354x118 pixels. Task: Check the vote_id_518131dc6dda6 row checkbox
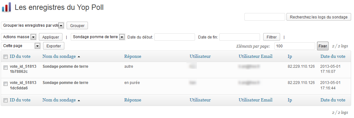click(x=6, y=84)
